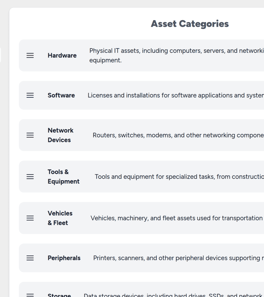Click the Software row's hamburger handle icon
This screenshot has height=297, width=264.
pyautogui.click(x=30, y=95)
